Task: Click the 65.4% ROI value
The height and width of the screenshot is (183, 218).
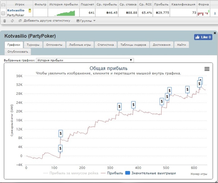Action: pyautogui.click(x=147, y=13)
